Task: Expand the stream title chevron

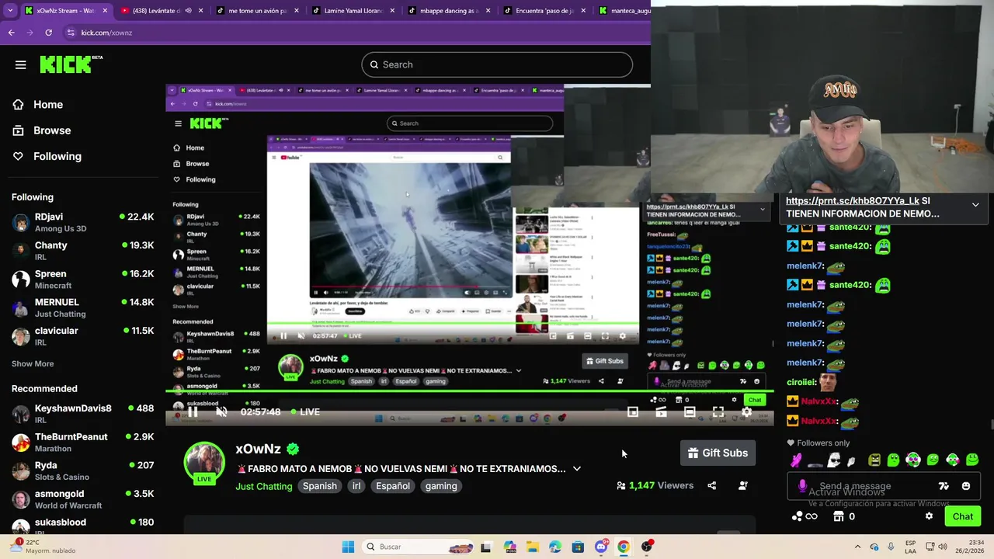Action: click(577, 469)
